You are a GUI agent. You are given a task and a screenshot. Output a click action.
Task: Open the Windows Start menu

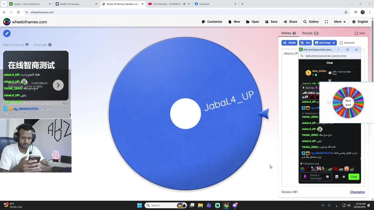139,205
